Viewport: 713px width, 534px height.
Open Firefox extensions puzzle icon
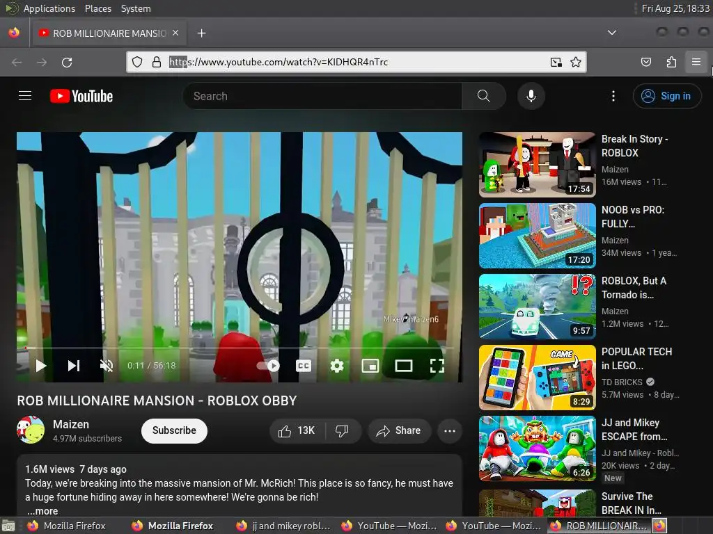pos(671,62)
